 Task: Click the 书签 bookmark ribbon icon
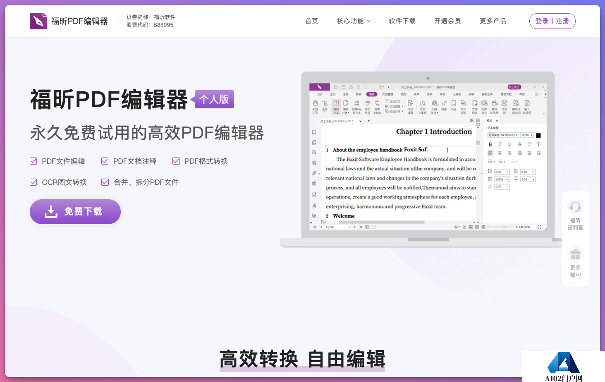tap(454, 103)
